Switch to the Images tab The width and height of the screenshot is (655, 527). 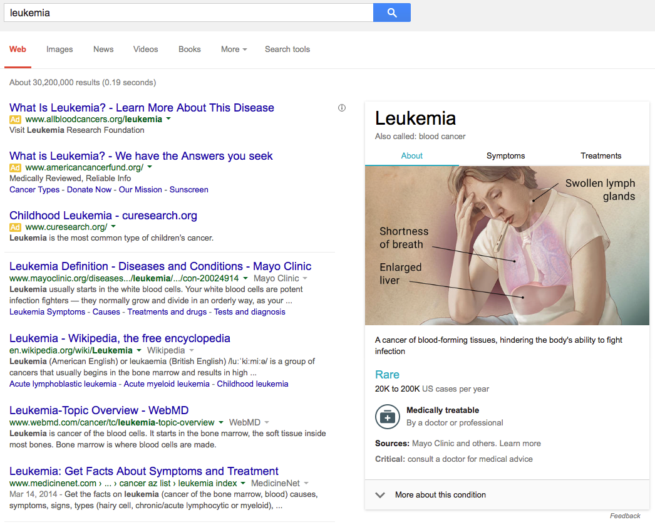59,50
